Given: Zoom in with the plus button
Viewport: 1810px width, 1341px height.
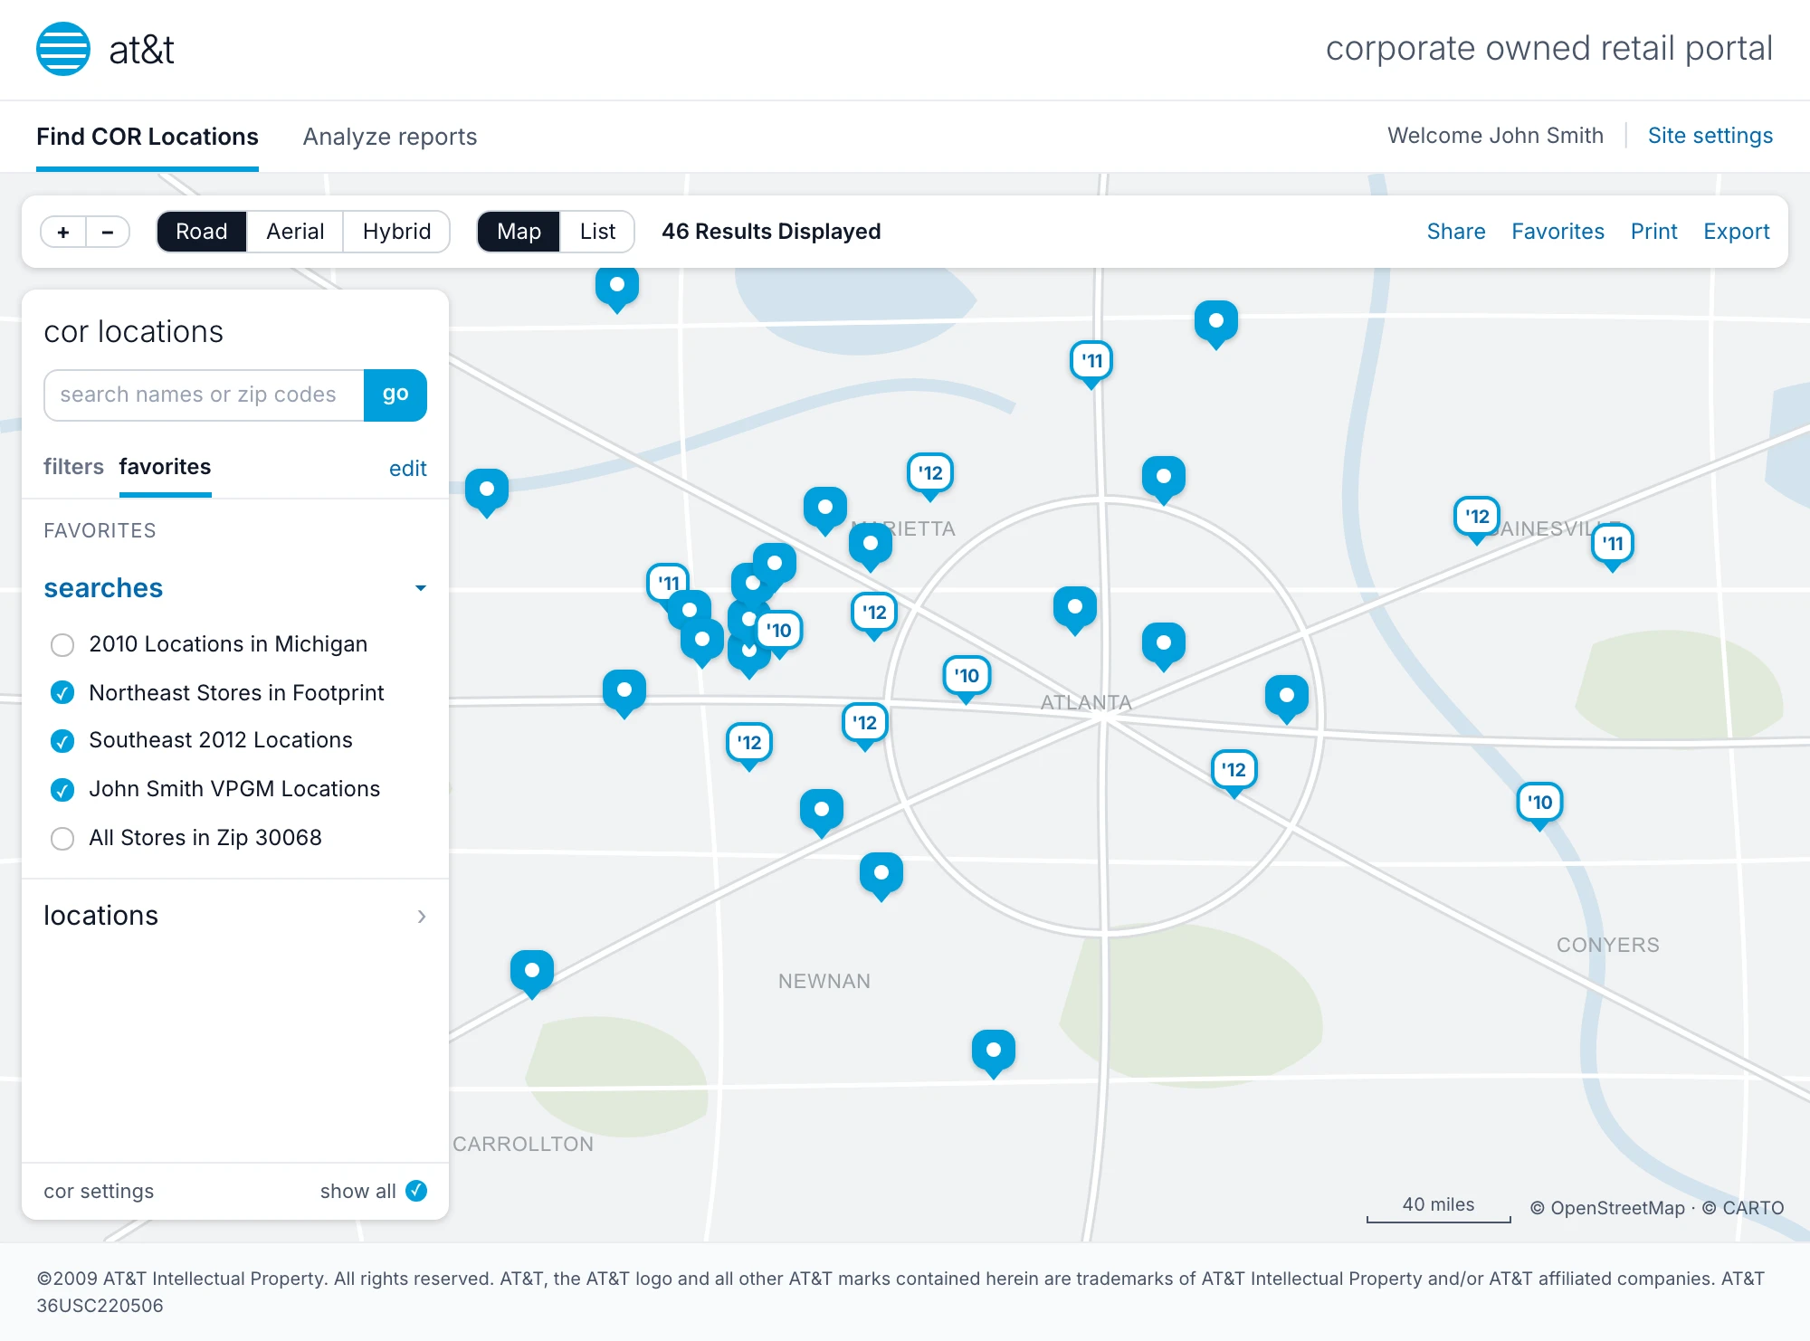Looking at the screenshot, I should point(63,232).
